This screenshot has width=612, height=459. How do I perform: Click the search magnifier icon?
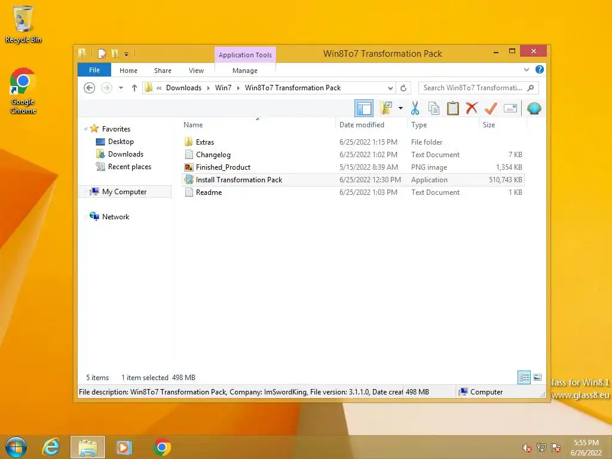coord(531,88)
